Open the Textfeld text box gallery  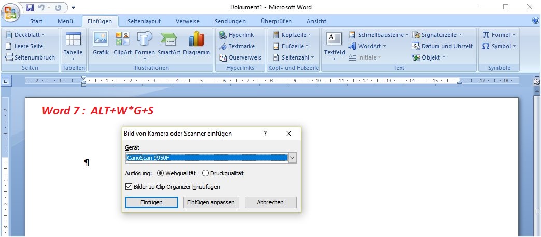[334, 46]
